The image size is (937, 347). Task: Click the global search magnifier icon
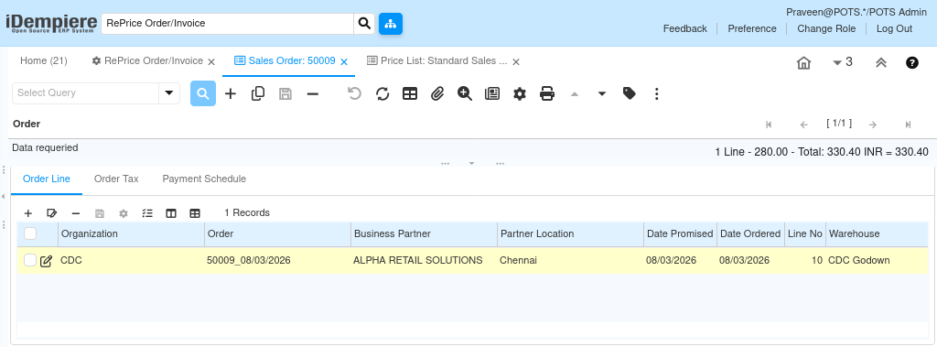[x=364, y=23]
